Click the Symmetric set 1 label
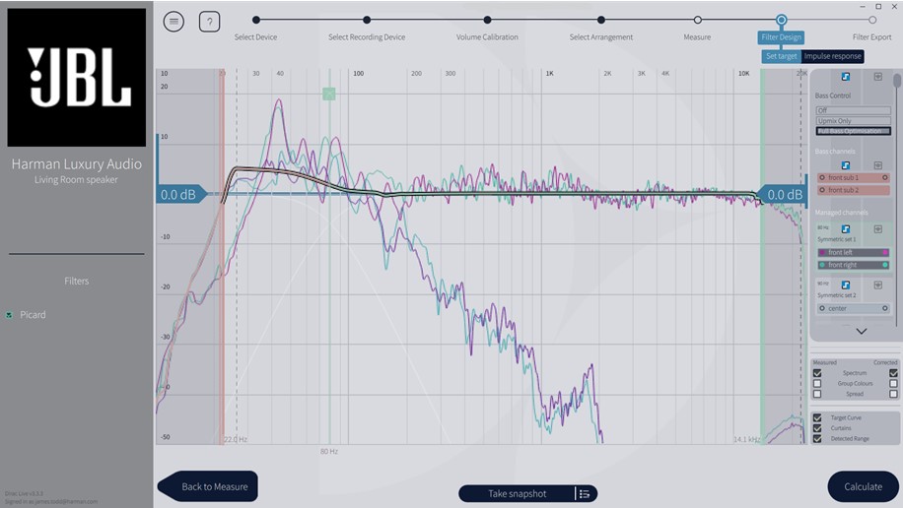 (837, 239)
